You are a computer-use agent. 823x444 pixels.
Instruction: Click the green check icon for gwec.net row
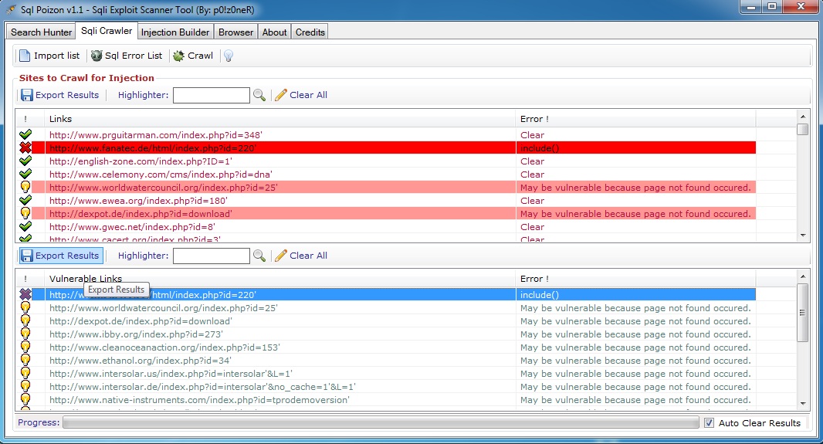(25, 226)
